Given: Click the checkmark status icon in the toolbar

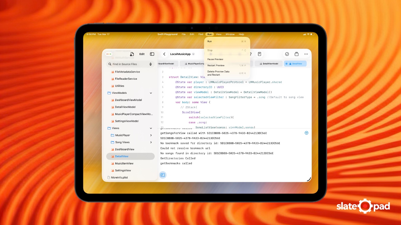Looking at the screenshot, I should (x=287, y=54).
